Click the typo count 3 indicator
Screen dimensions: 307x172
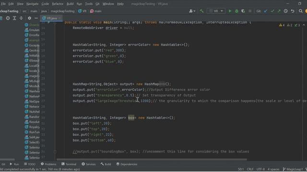coord(297,25)
